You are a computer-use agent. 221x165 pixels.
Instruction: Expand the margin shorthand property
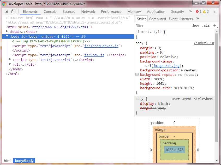point(156,48)
